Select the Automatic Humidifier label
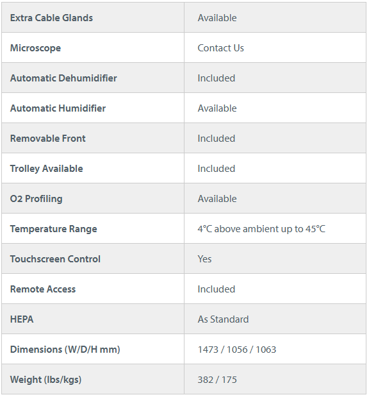Screen dimensions: 369x397 (58, 108)
